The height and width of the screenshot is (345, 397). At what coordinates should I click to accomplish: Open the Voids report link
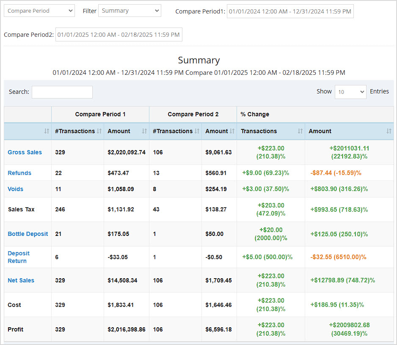point(15,189)
